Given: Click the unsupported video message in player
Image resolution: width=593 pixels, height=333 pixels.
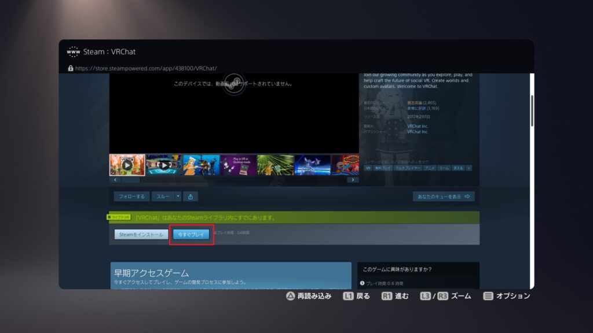Looking at the screenshot, I should pos(233,84).
